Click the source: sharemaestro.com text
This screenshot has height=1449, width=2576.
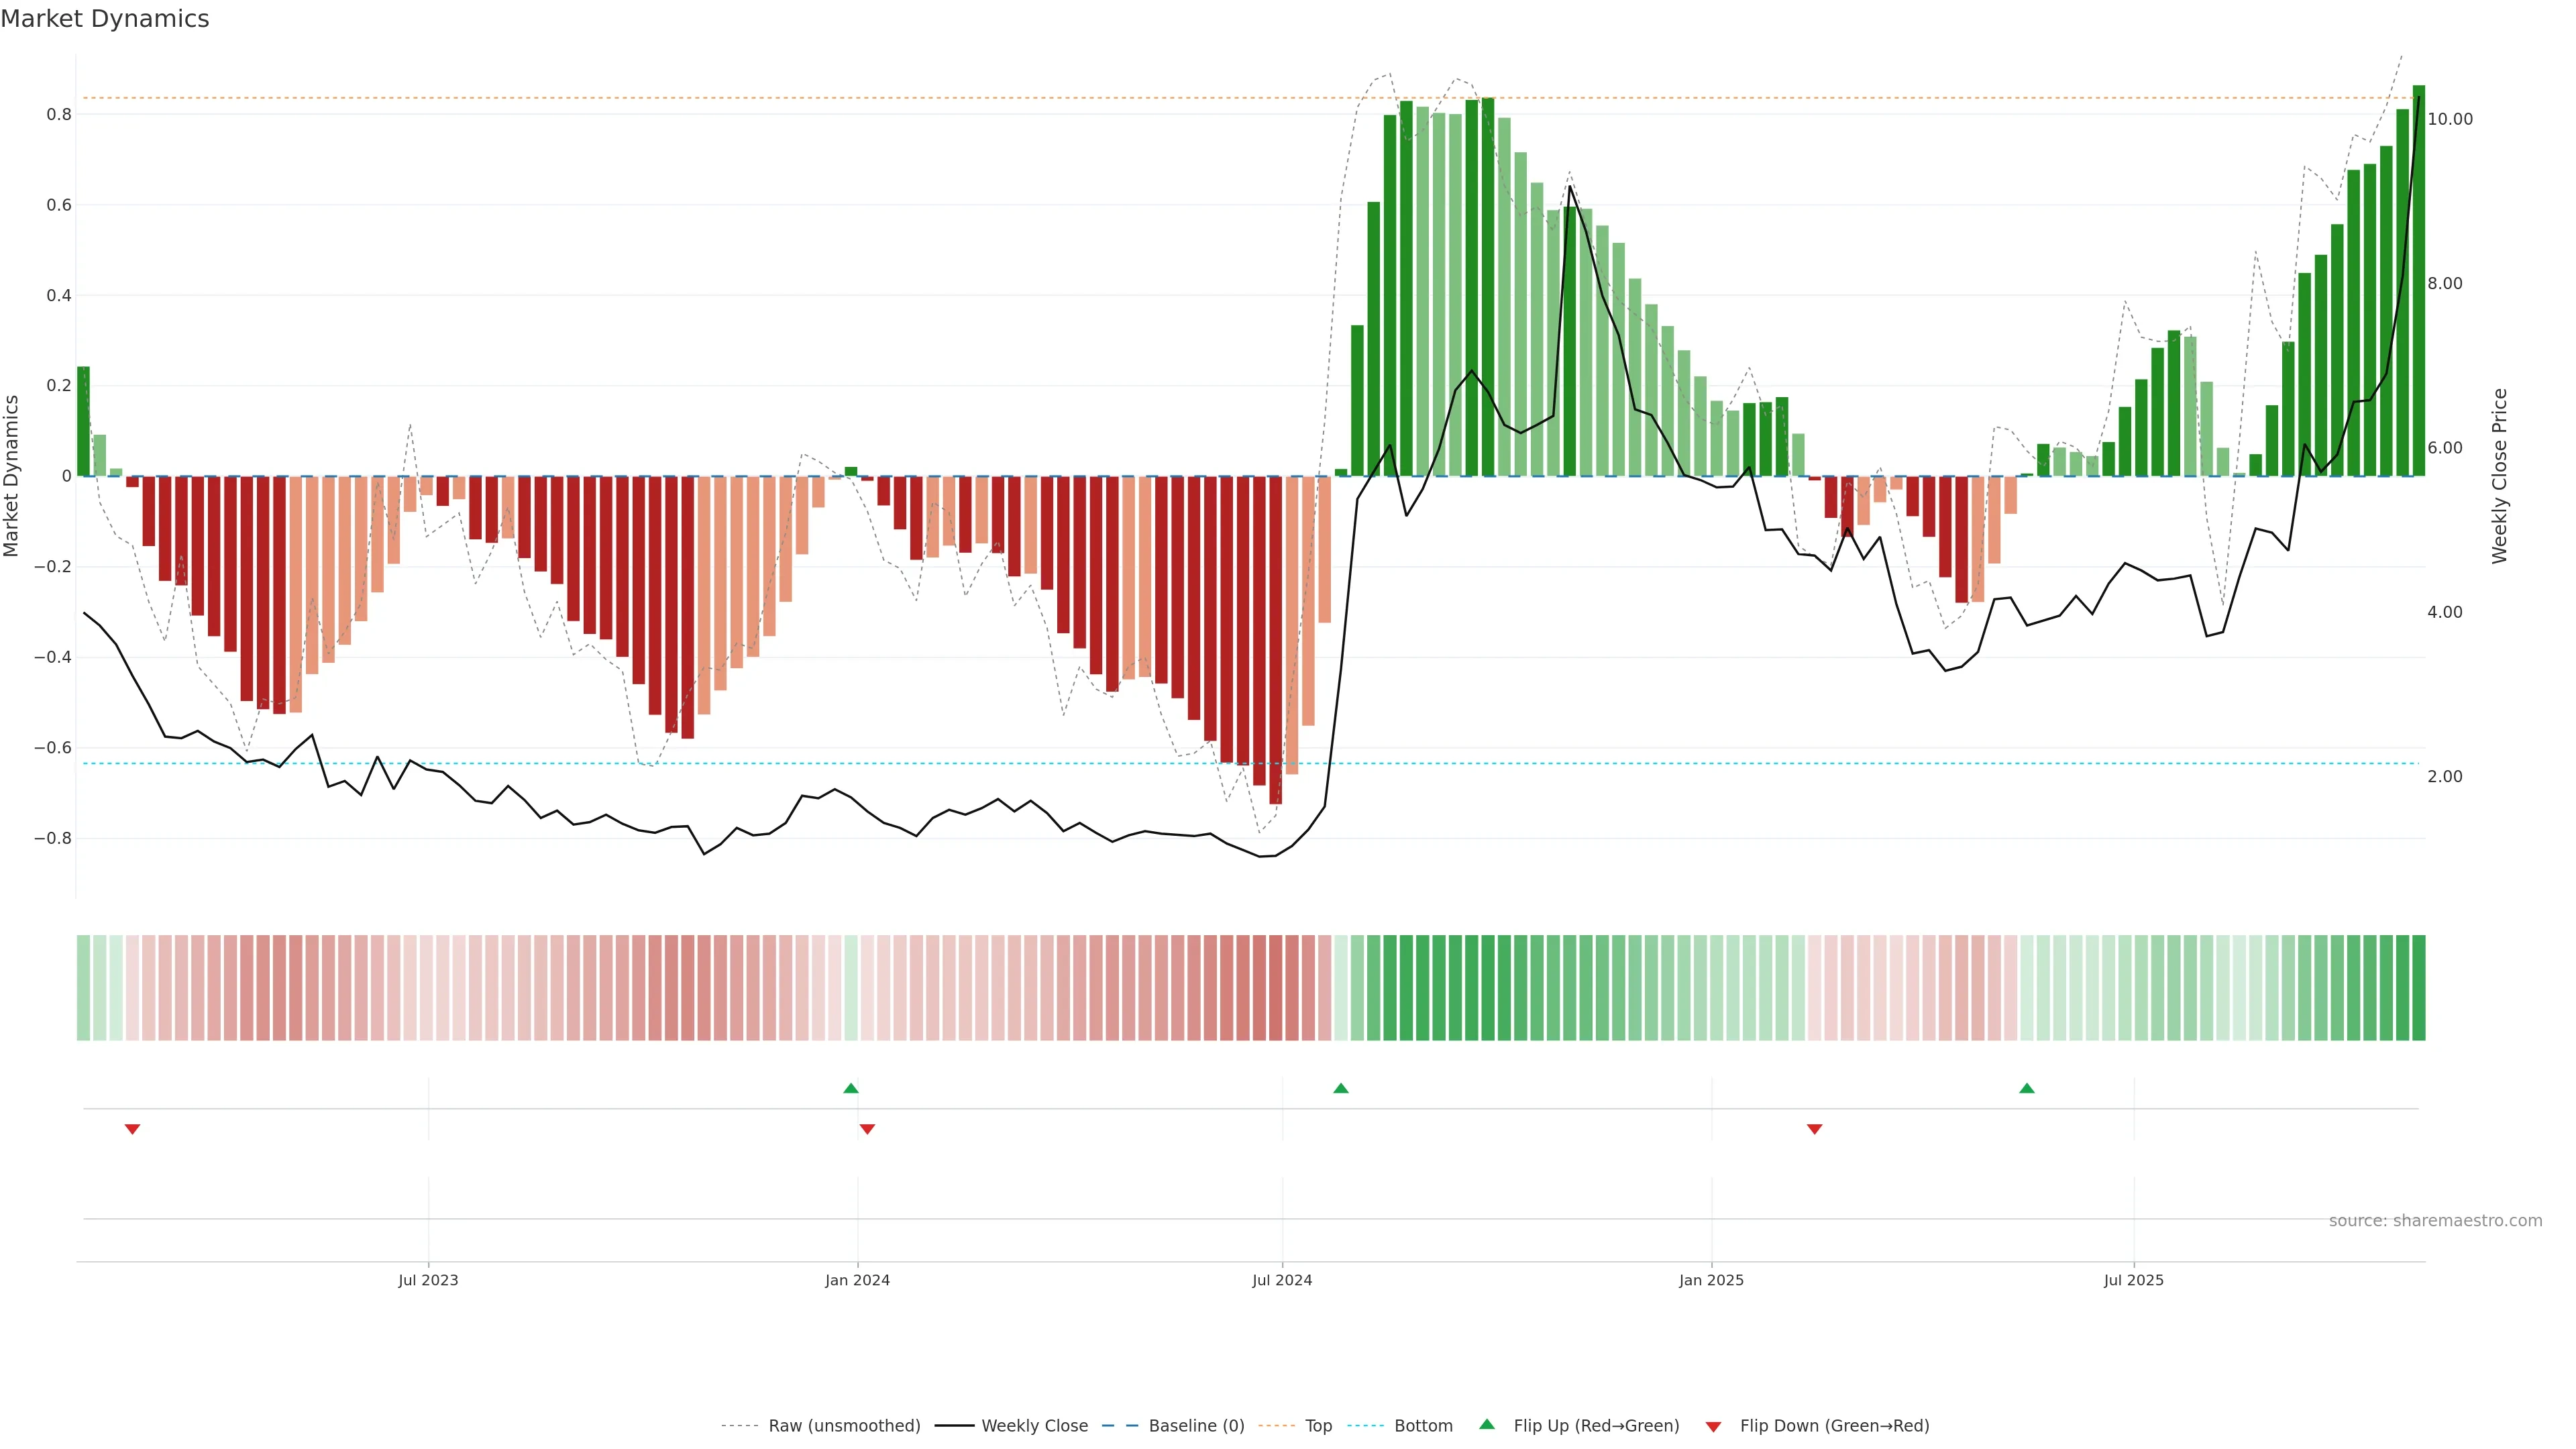point(2435,1221)
